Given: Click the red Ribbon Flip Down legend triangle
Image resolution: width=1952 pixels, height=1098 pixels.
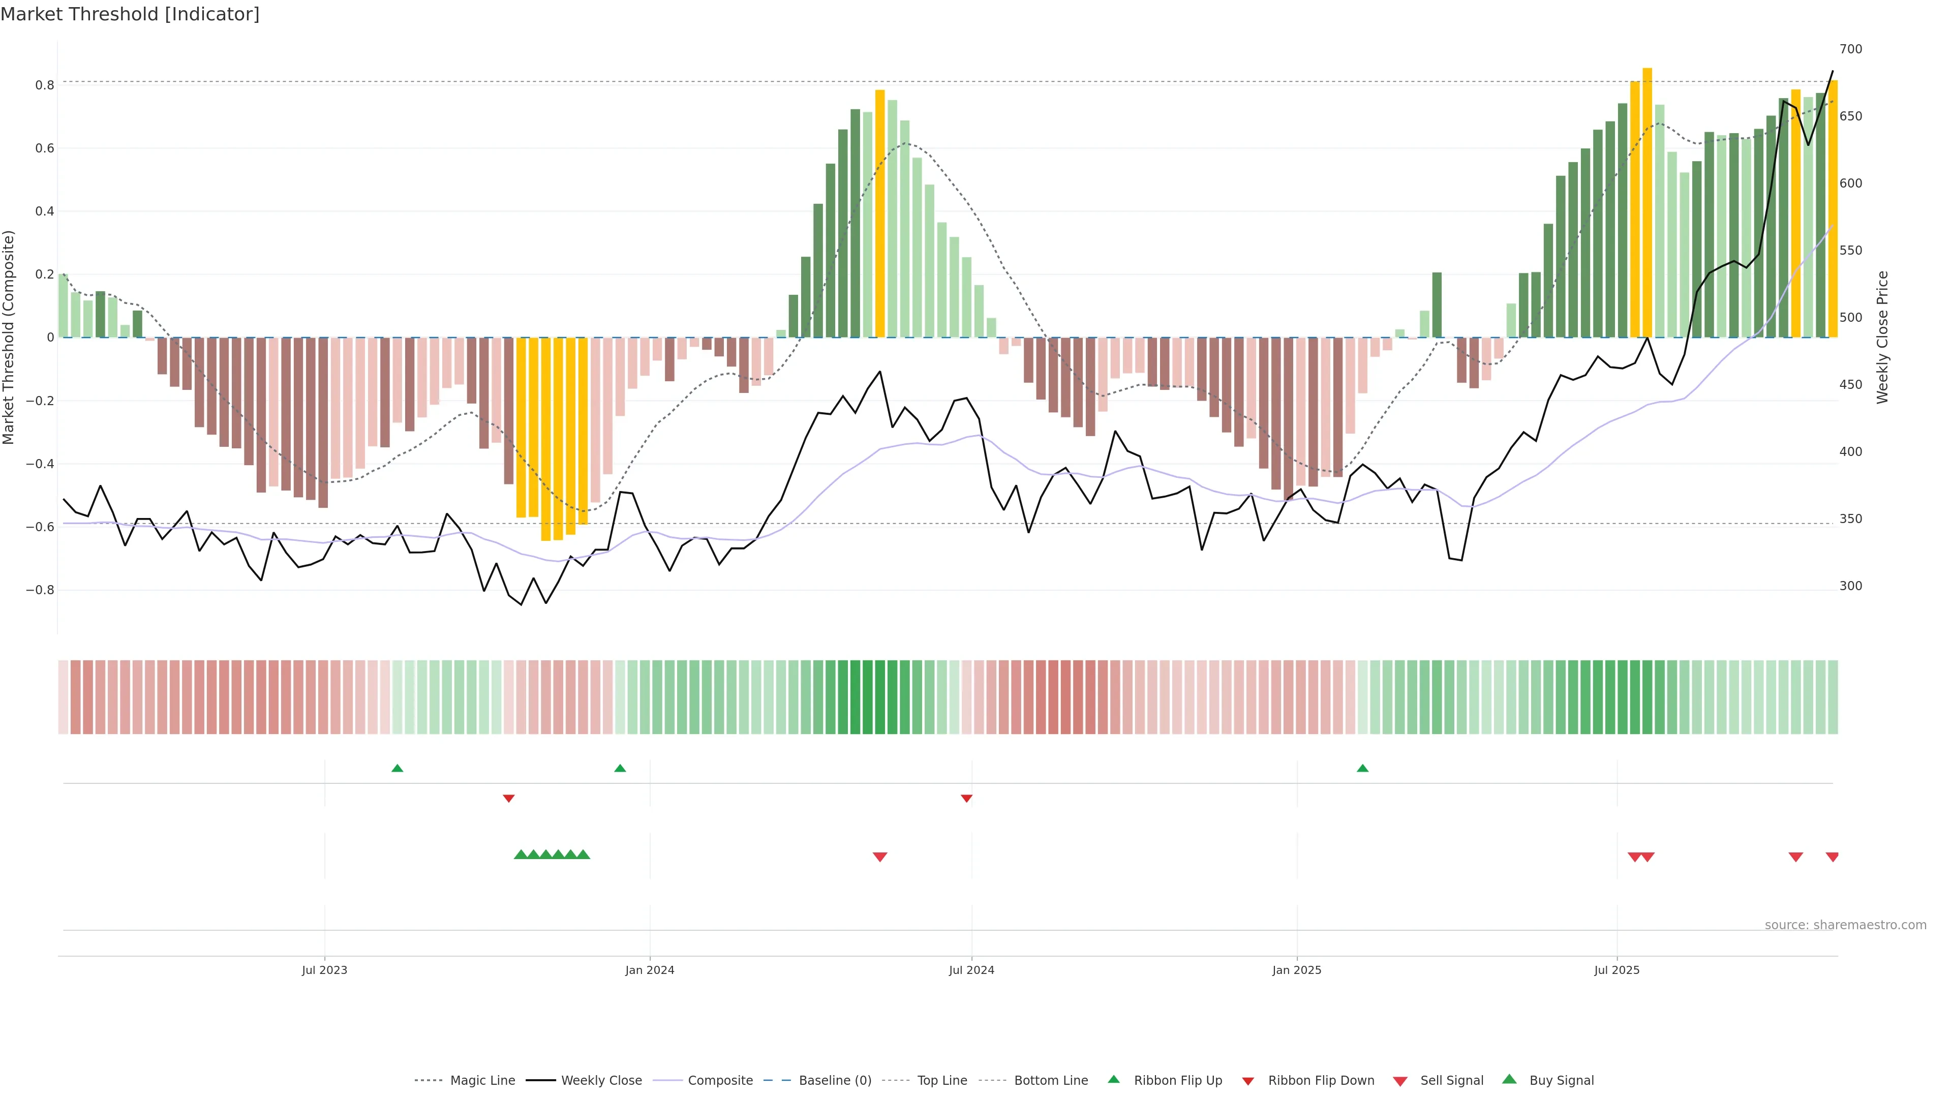Looking at the screenshot, I should (x=1247, y=1081).
